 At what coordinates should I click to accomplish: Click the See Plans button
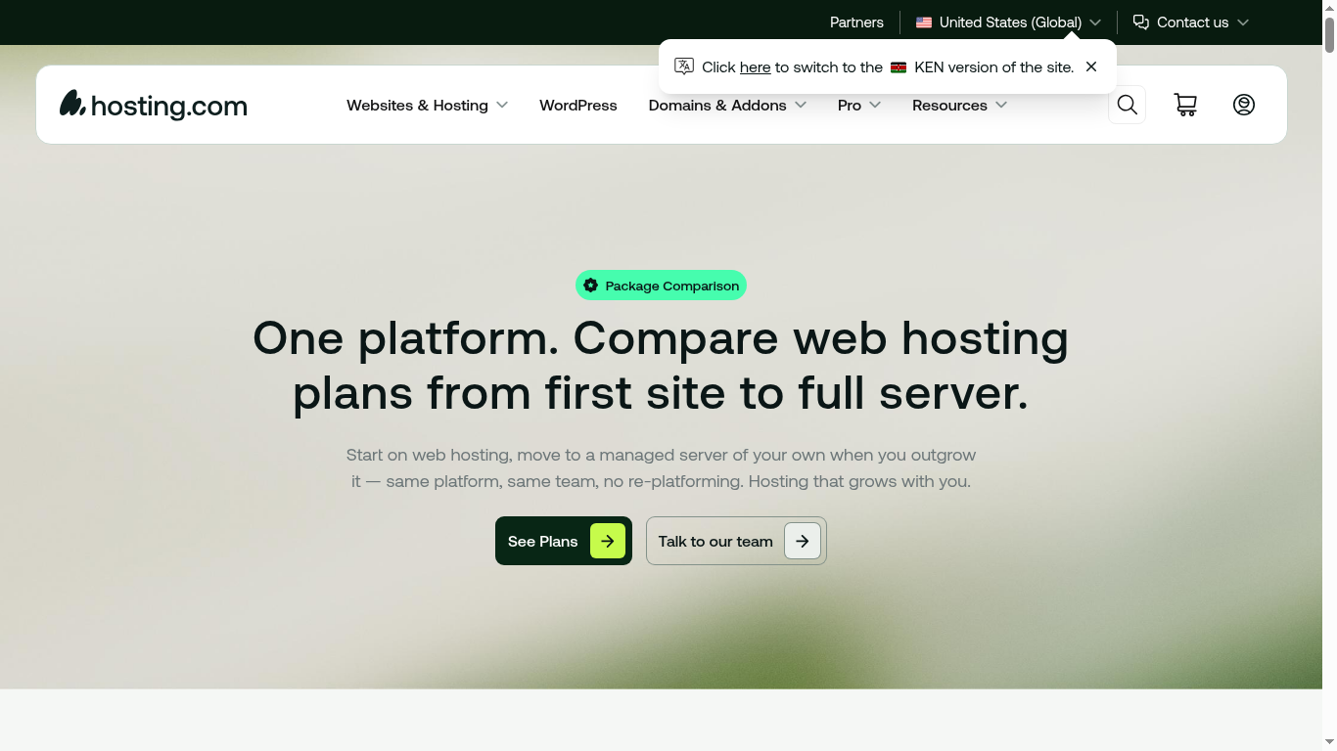564,541
